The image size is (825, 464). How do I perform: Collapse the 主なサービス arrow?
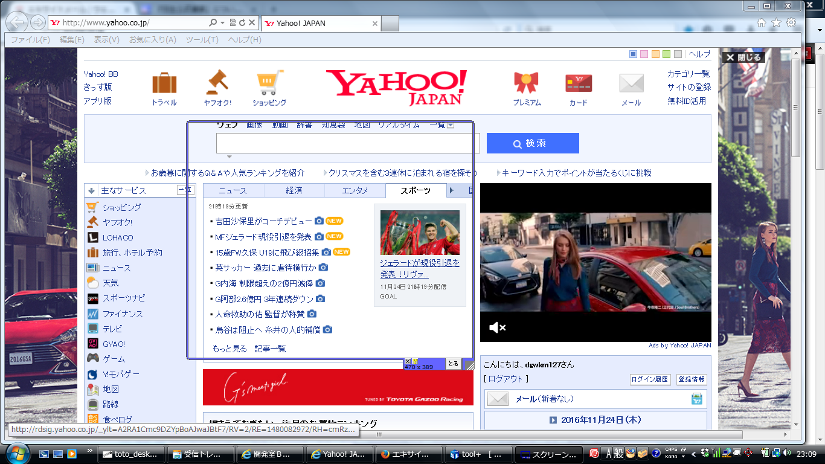91,190
